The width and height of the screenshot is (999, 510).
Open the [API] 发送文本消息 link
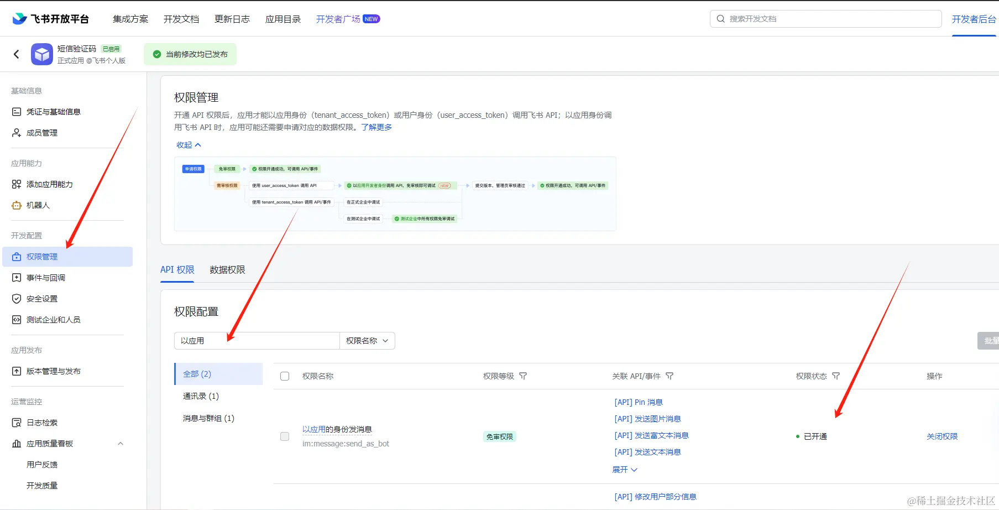[648, 452]
